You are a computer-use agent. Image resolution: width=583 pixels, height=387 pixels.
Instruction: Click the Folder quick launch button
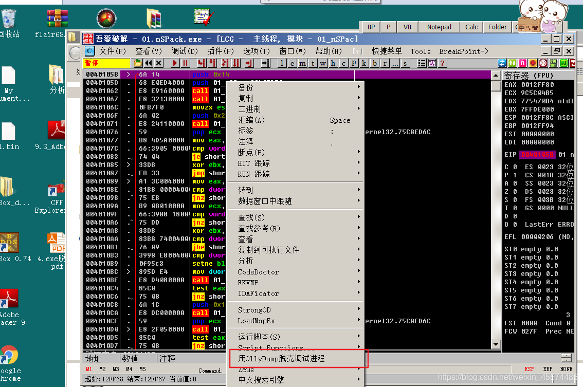[498, 27]
